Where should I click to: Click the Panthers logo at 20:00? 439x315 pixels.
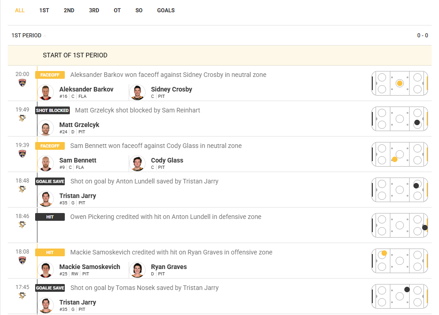[22, 83]
